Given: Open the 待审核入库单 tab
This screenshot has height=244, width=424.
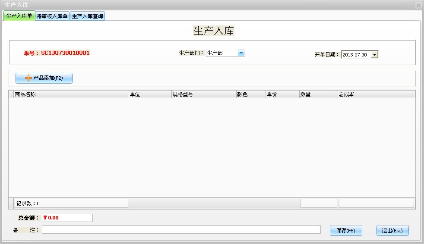Looking at the screenshot, I should coord(52,16).
